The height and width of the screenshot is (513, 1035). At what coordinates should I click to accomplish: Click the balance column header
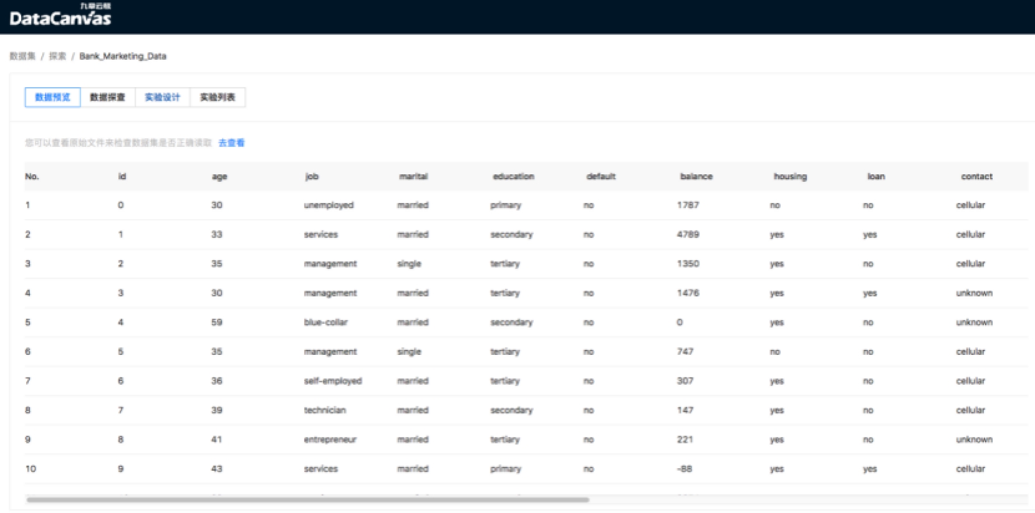(696, 177)
